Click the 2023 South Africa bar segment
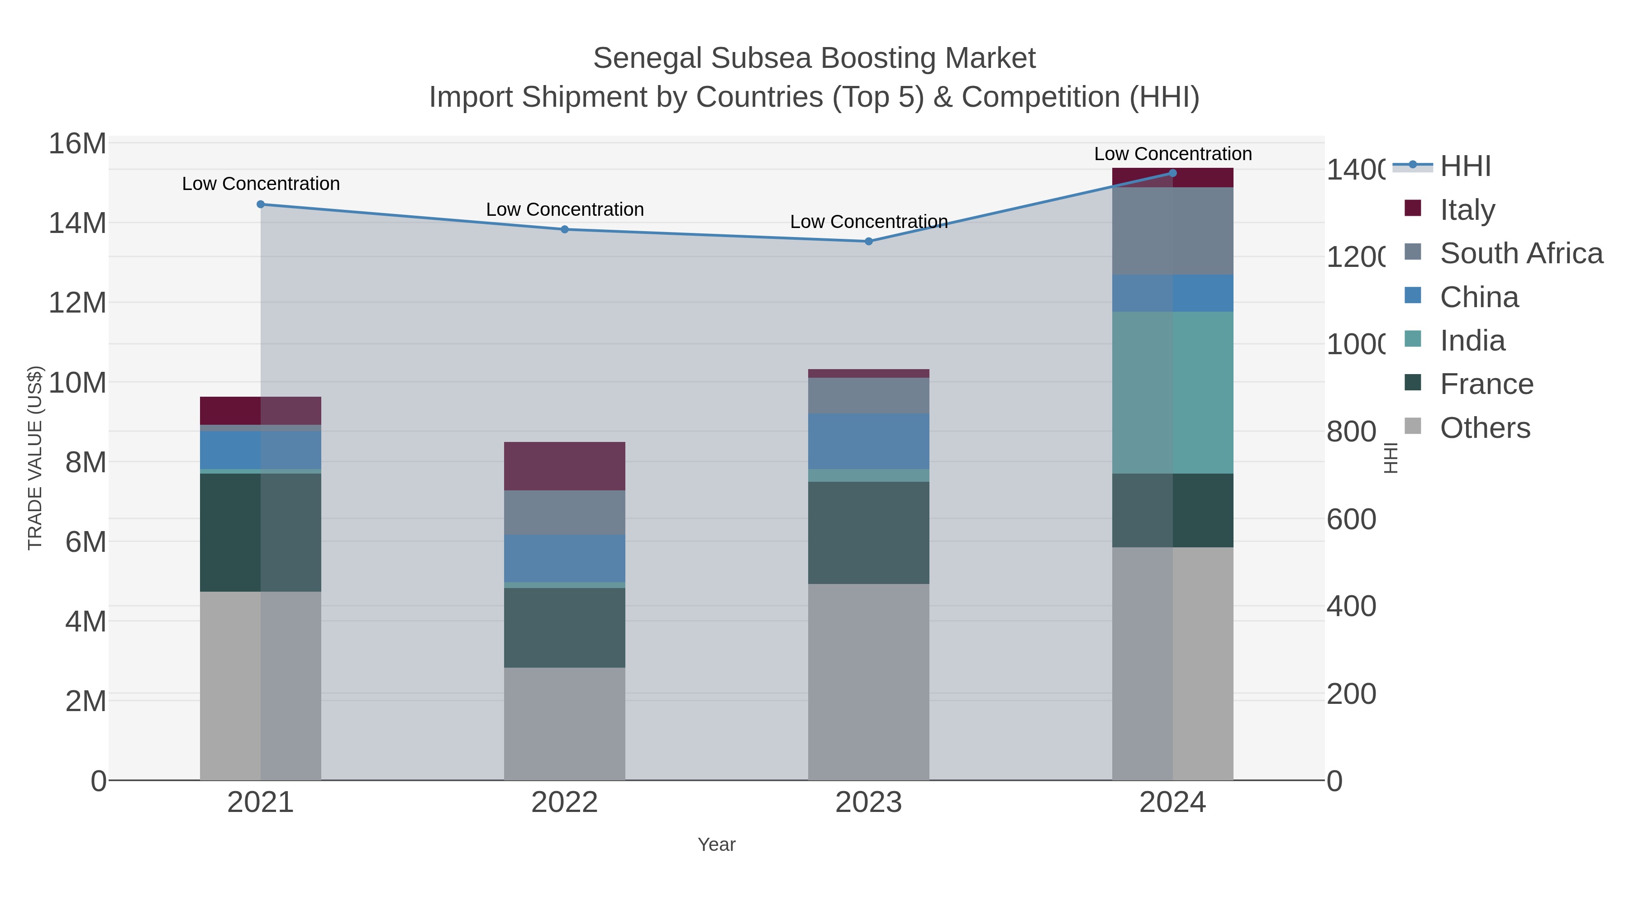1629x916 pixels. pos(869,396)
